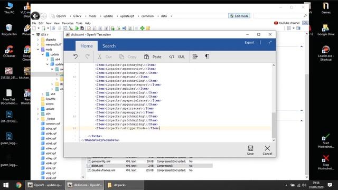Undo the last edit in the text editor
338x190 pixels.
click(76, 56)
